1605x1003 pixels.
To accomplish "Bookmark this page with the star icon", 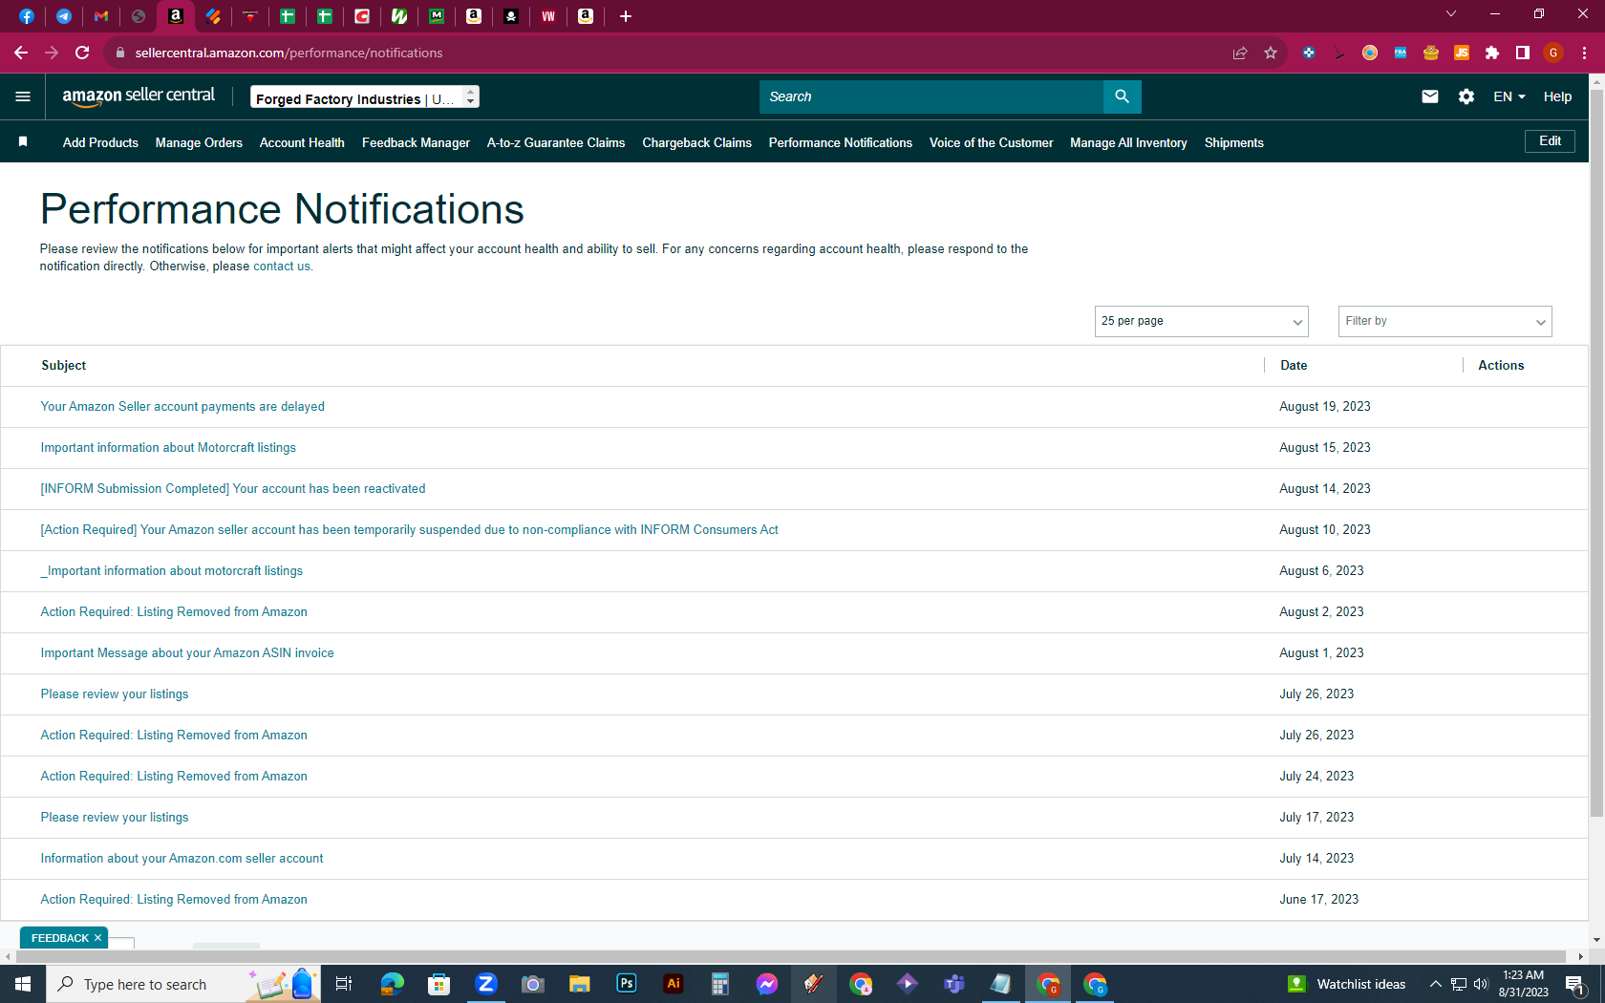I will [1271, 53].
